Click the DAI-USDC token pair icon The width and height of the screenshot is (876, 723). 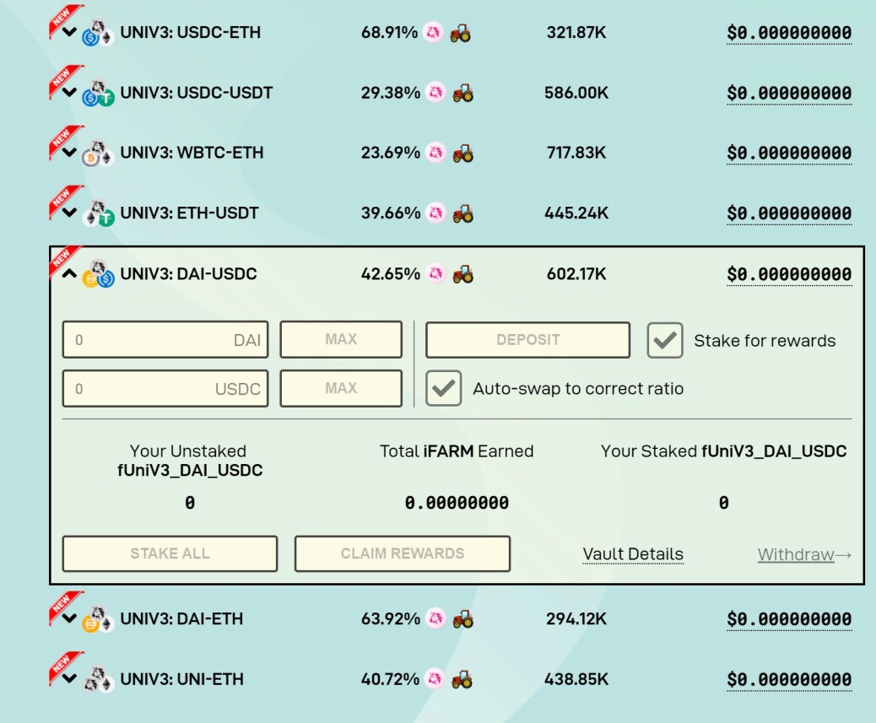[99, 273]
